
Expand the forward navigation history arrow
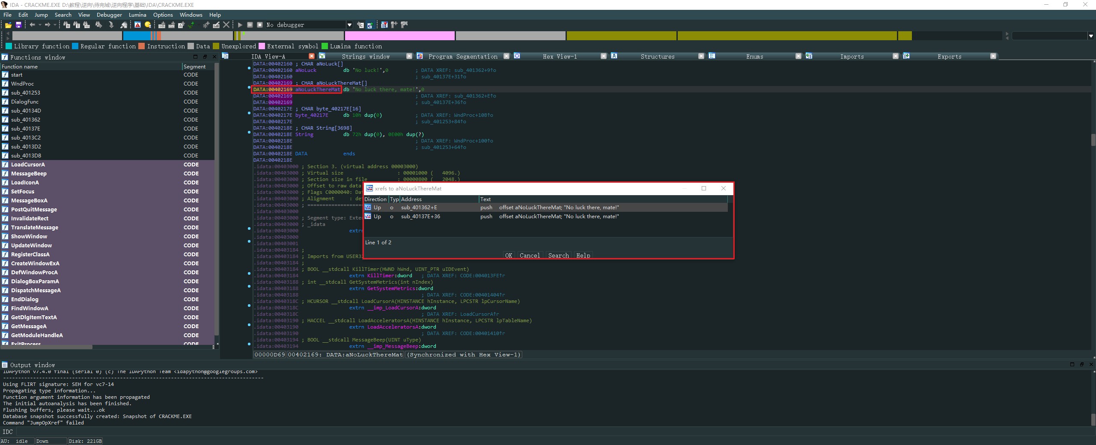(x=55, y=25)
